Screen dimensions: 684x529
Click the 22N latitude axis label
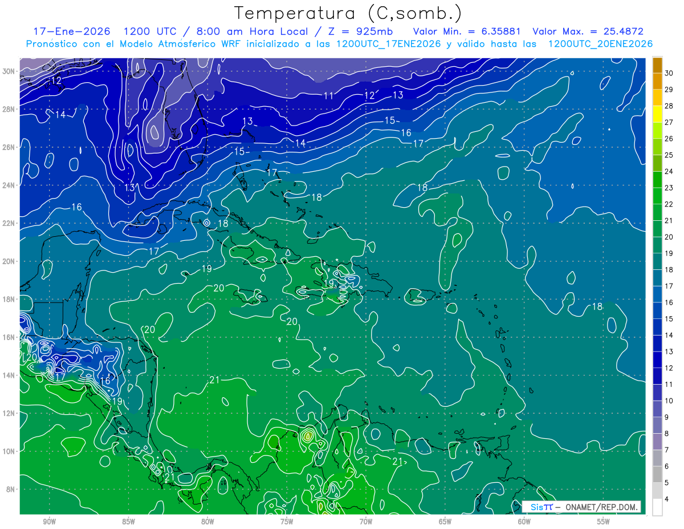tap(10, 223)
